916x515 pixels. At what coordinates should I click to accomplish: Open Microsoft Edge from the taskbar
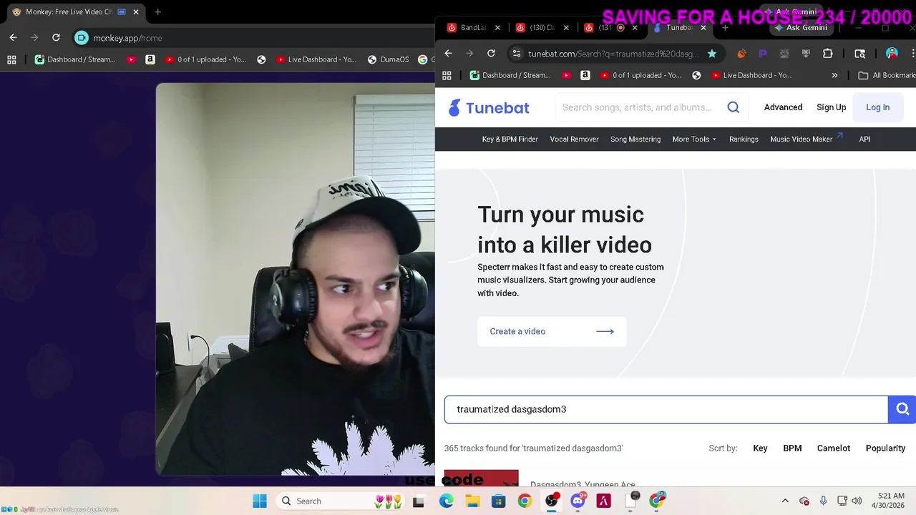click(446, 501)
